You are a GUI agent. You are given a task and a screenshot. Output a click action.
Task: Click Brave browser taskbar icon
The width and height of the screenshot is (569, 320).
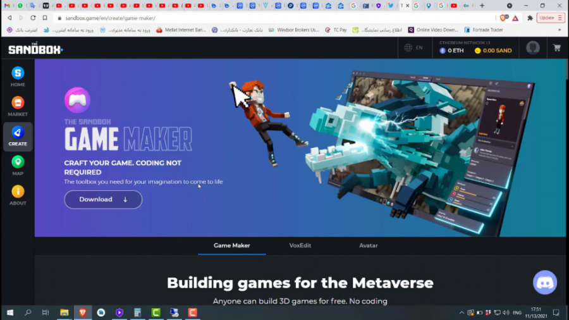point(83,312)
